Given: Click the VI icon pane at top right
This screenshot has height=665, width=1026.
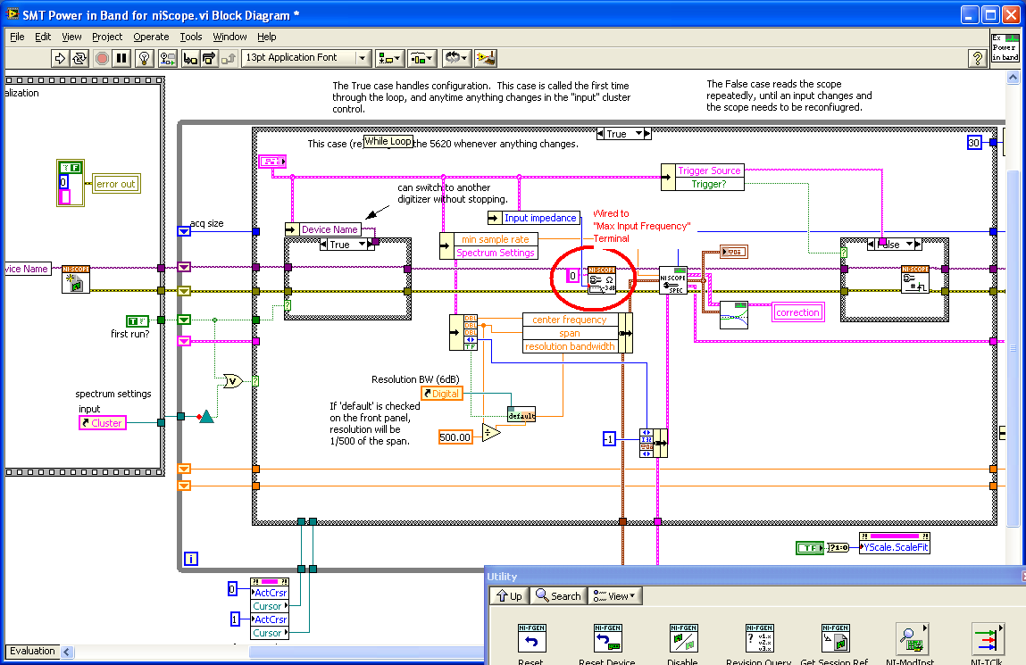Looking at the screenshot, I should pyautogui.click(x=1005, y=47).
